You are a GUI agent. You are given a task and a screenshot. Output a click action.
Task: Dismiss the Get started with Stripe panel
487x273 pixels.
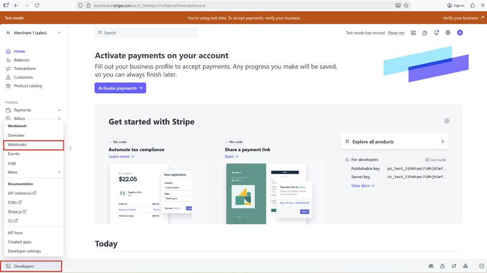coord(447,121)
